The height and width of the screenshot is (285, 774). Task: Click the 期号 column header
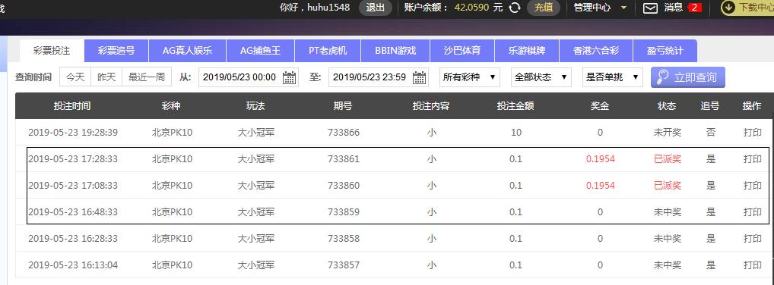(x=343, y=106)
